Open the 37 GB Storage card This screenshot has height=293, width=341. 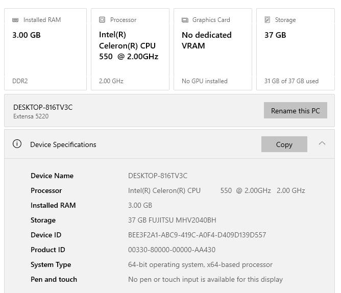(295, 50)
